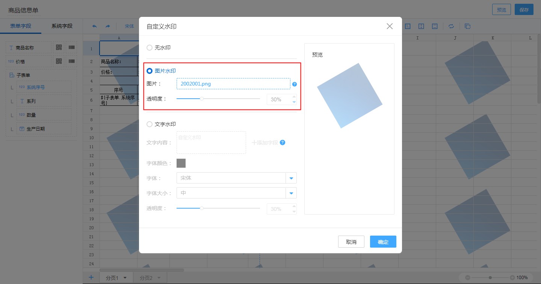Image resolution: width=541 pixels, height=284 pixels.
Task: Click the help icon next to 图片 field
Action: pyautogui.click(x=295, y=84)
